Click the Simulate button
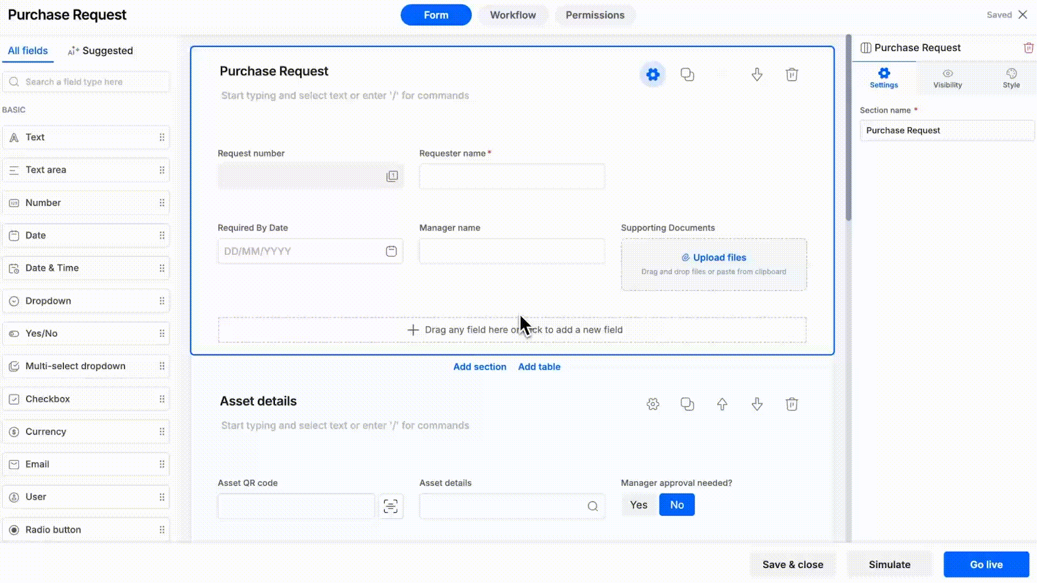 pos(890,565)
